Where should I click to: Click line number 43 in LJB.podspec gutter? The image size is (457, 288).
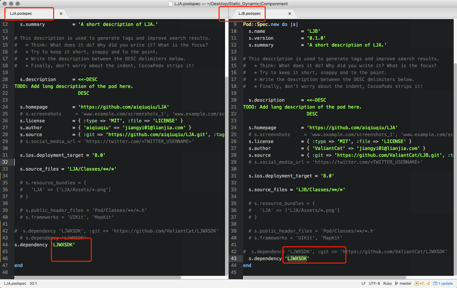click(234, 258)
